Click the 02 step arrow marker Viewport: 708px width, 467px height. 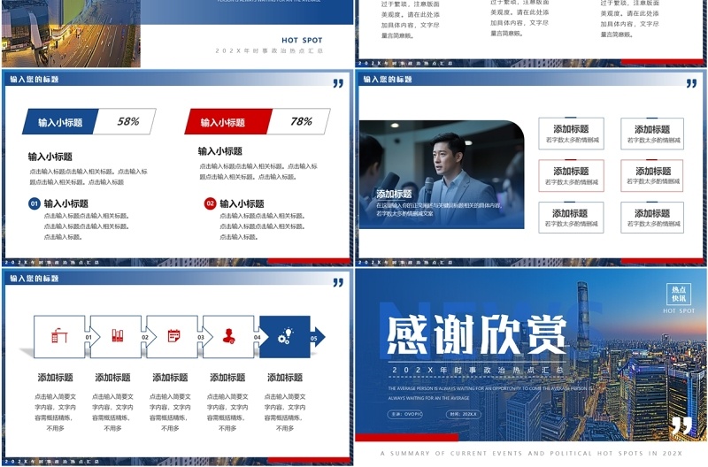(x=148, y=337)
